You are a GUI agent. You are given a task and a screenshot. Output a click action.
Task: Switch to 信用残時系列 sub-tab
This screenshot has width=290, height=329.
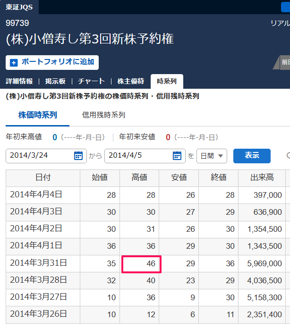pos(103,115)
